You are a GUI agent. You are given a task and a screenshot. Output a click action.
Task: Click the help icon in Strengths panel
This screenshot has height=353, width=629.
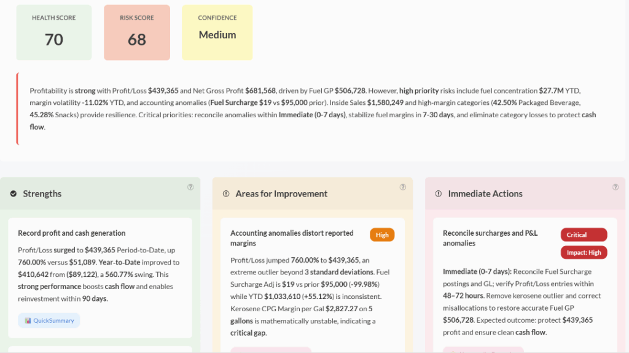[x=190, y=187]
